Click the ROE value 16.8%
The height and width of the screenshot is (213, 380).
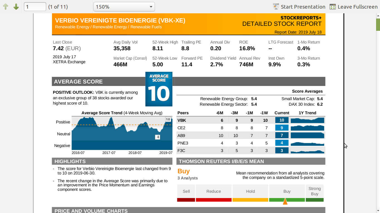coord(247,48)
